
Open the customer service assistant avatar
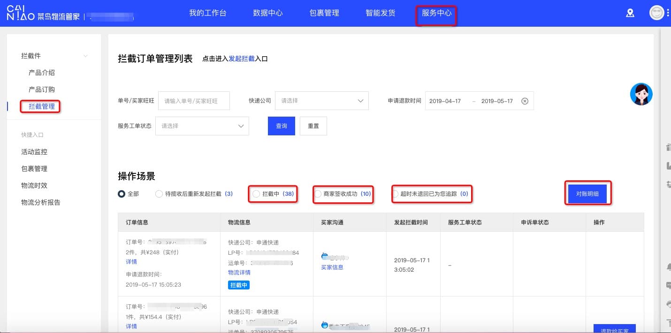pyautogui.click(x=641, y=94)
